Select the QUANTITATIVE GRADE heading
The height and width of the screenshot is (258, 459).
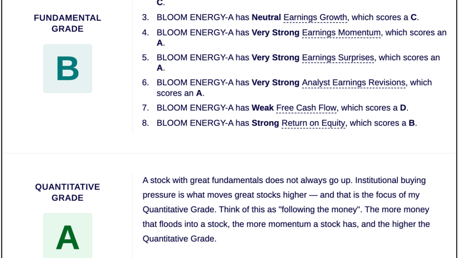point(67,193)
